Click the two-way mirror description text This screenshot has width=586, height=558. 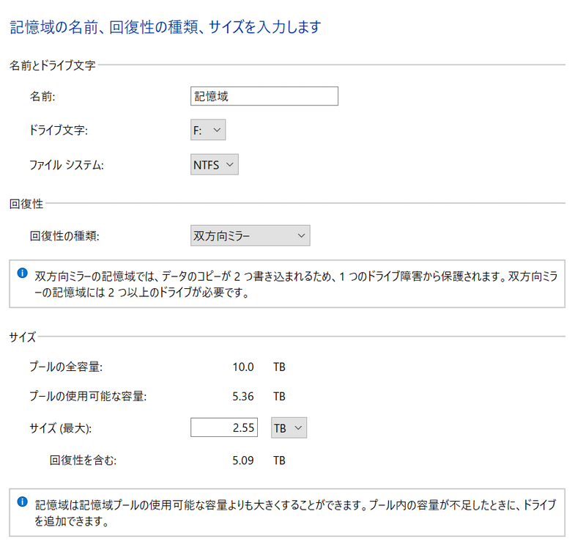(x=296, y=284)
